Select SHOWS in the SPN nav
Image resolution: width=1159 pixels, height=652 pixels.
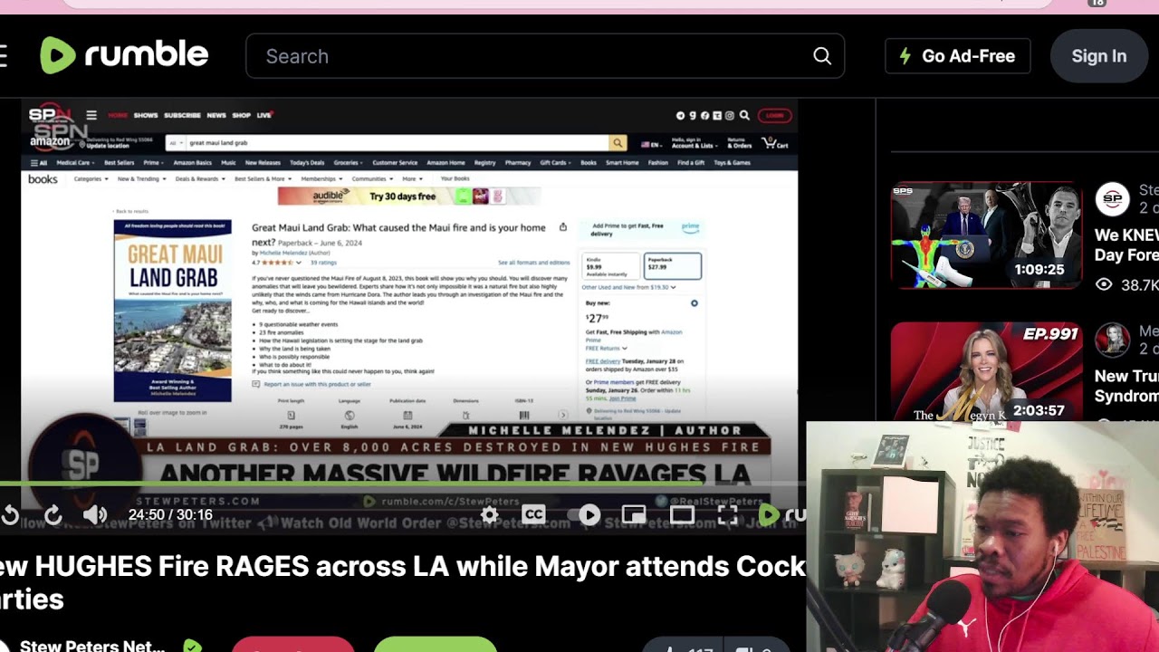(146, 116)
